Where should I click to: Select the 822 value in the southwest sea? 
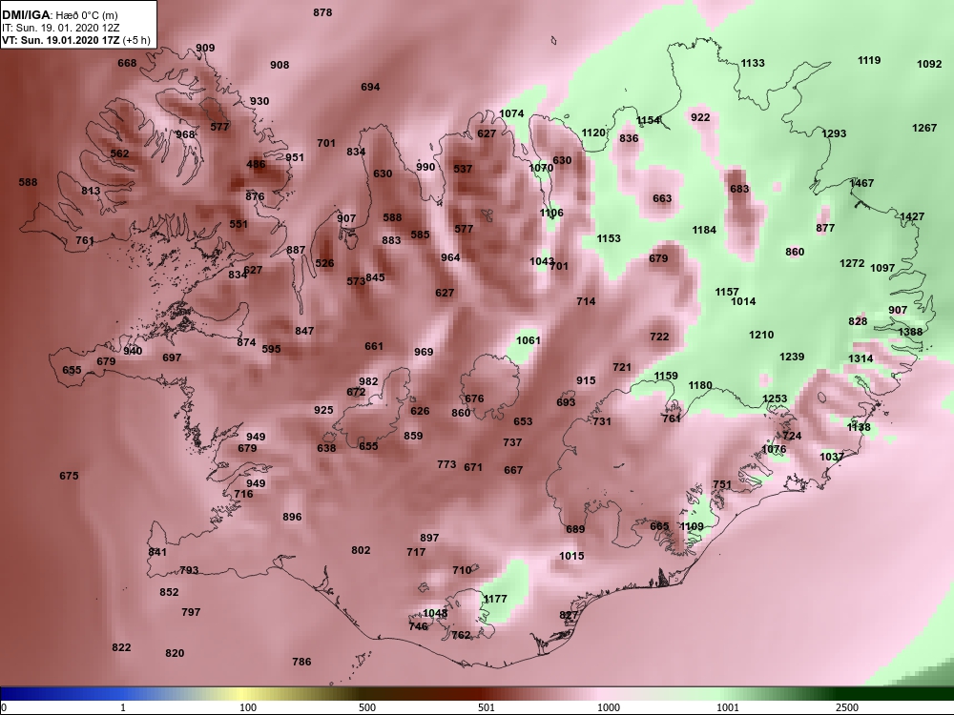pyautogui.click(x=121, y=647)
